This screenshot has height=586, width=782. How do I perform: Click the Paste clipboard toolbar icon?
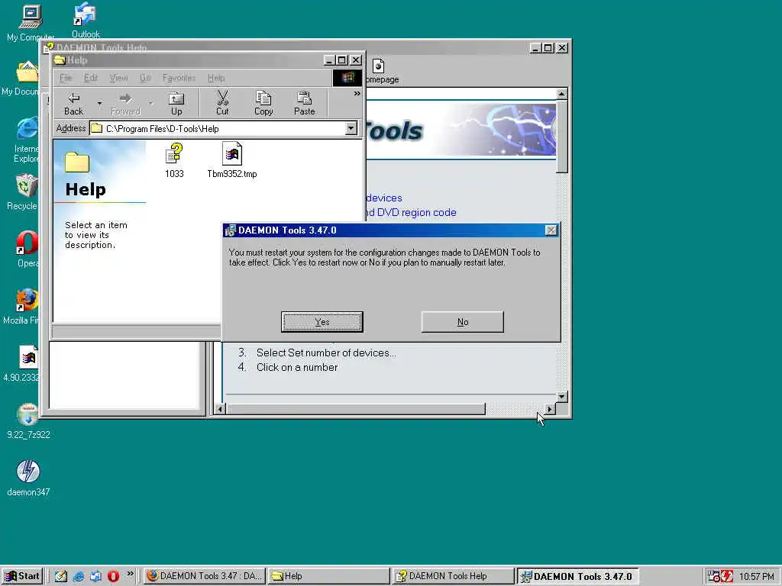tap(304, 103)
